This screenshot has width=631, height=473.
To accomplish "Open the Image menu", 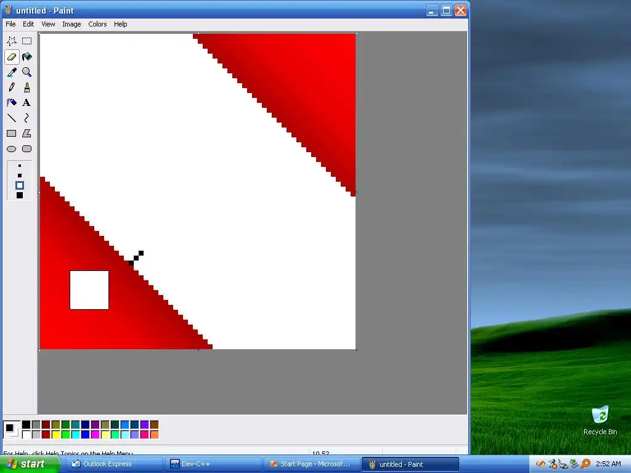I will tap(71, 24).
